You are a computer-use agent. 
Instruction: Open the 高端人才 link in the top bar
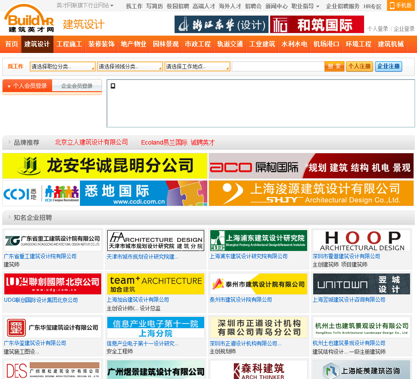point(204,6)
